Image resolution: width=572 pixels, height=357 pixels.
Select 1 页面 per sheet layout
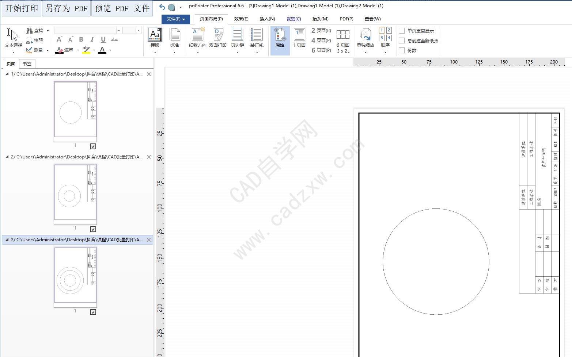point(299,38)
